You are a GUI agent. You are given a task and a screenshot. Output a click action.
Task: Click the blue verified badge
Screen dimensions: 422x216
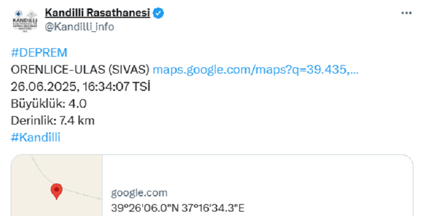(x=158, y=13)
